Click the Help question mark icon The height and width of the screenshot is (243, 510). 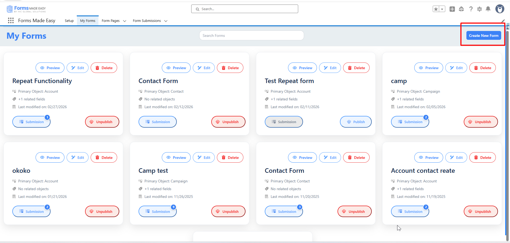(x=471, y=9)
